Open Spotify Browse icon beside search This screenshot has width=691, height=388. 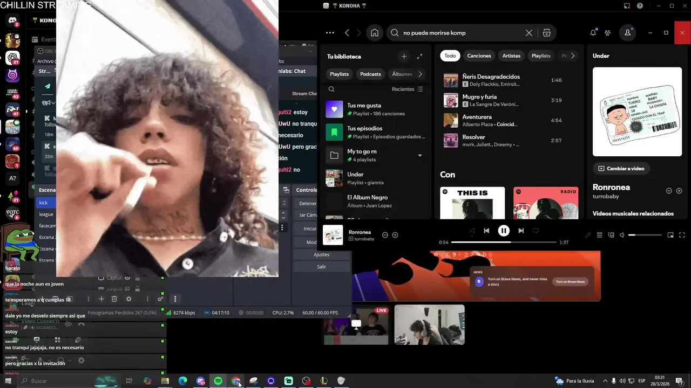click(547, 33)
